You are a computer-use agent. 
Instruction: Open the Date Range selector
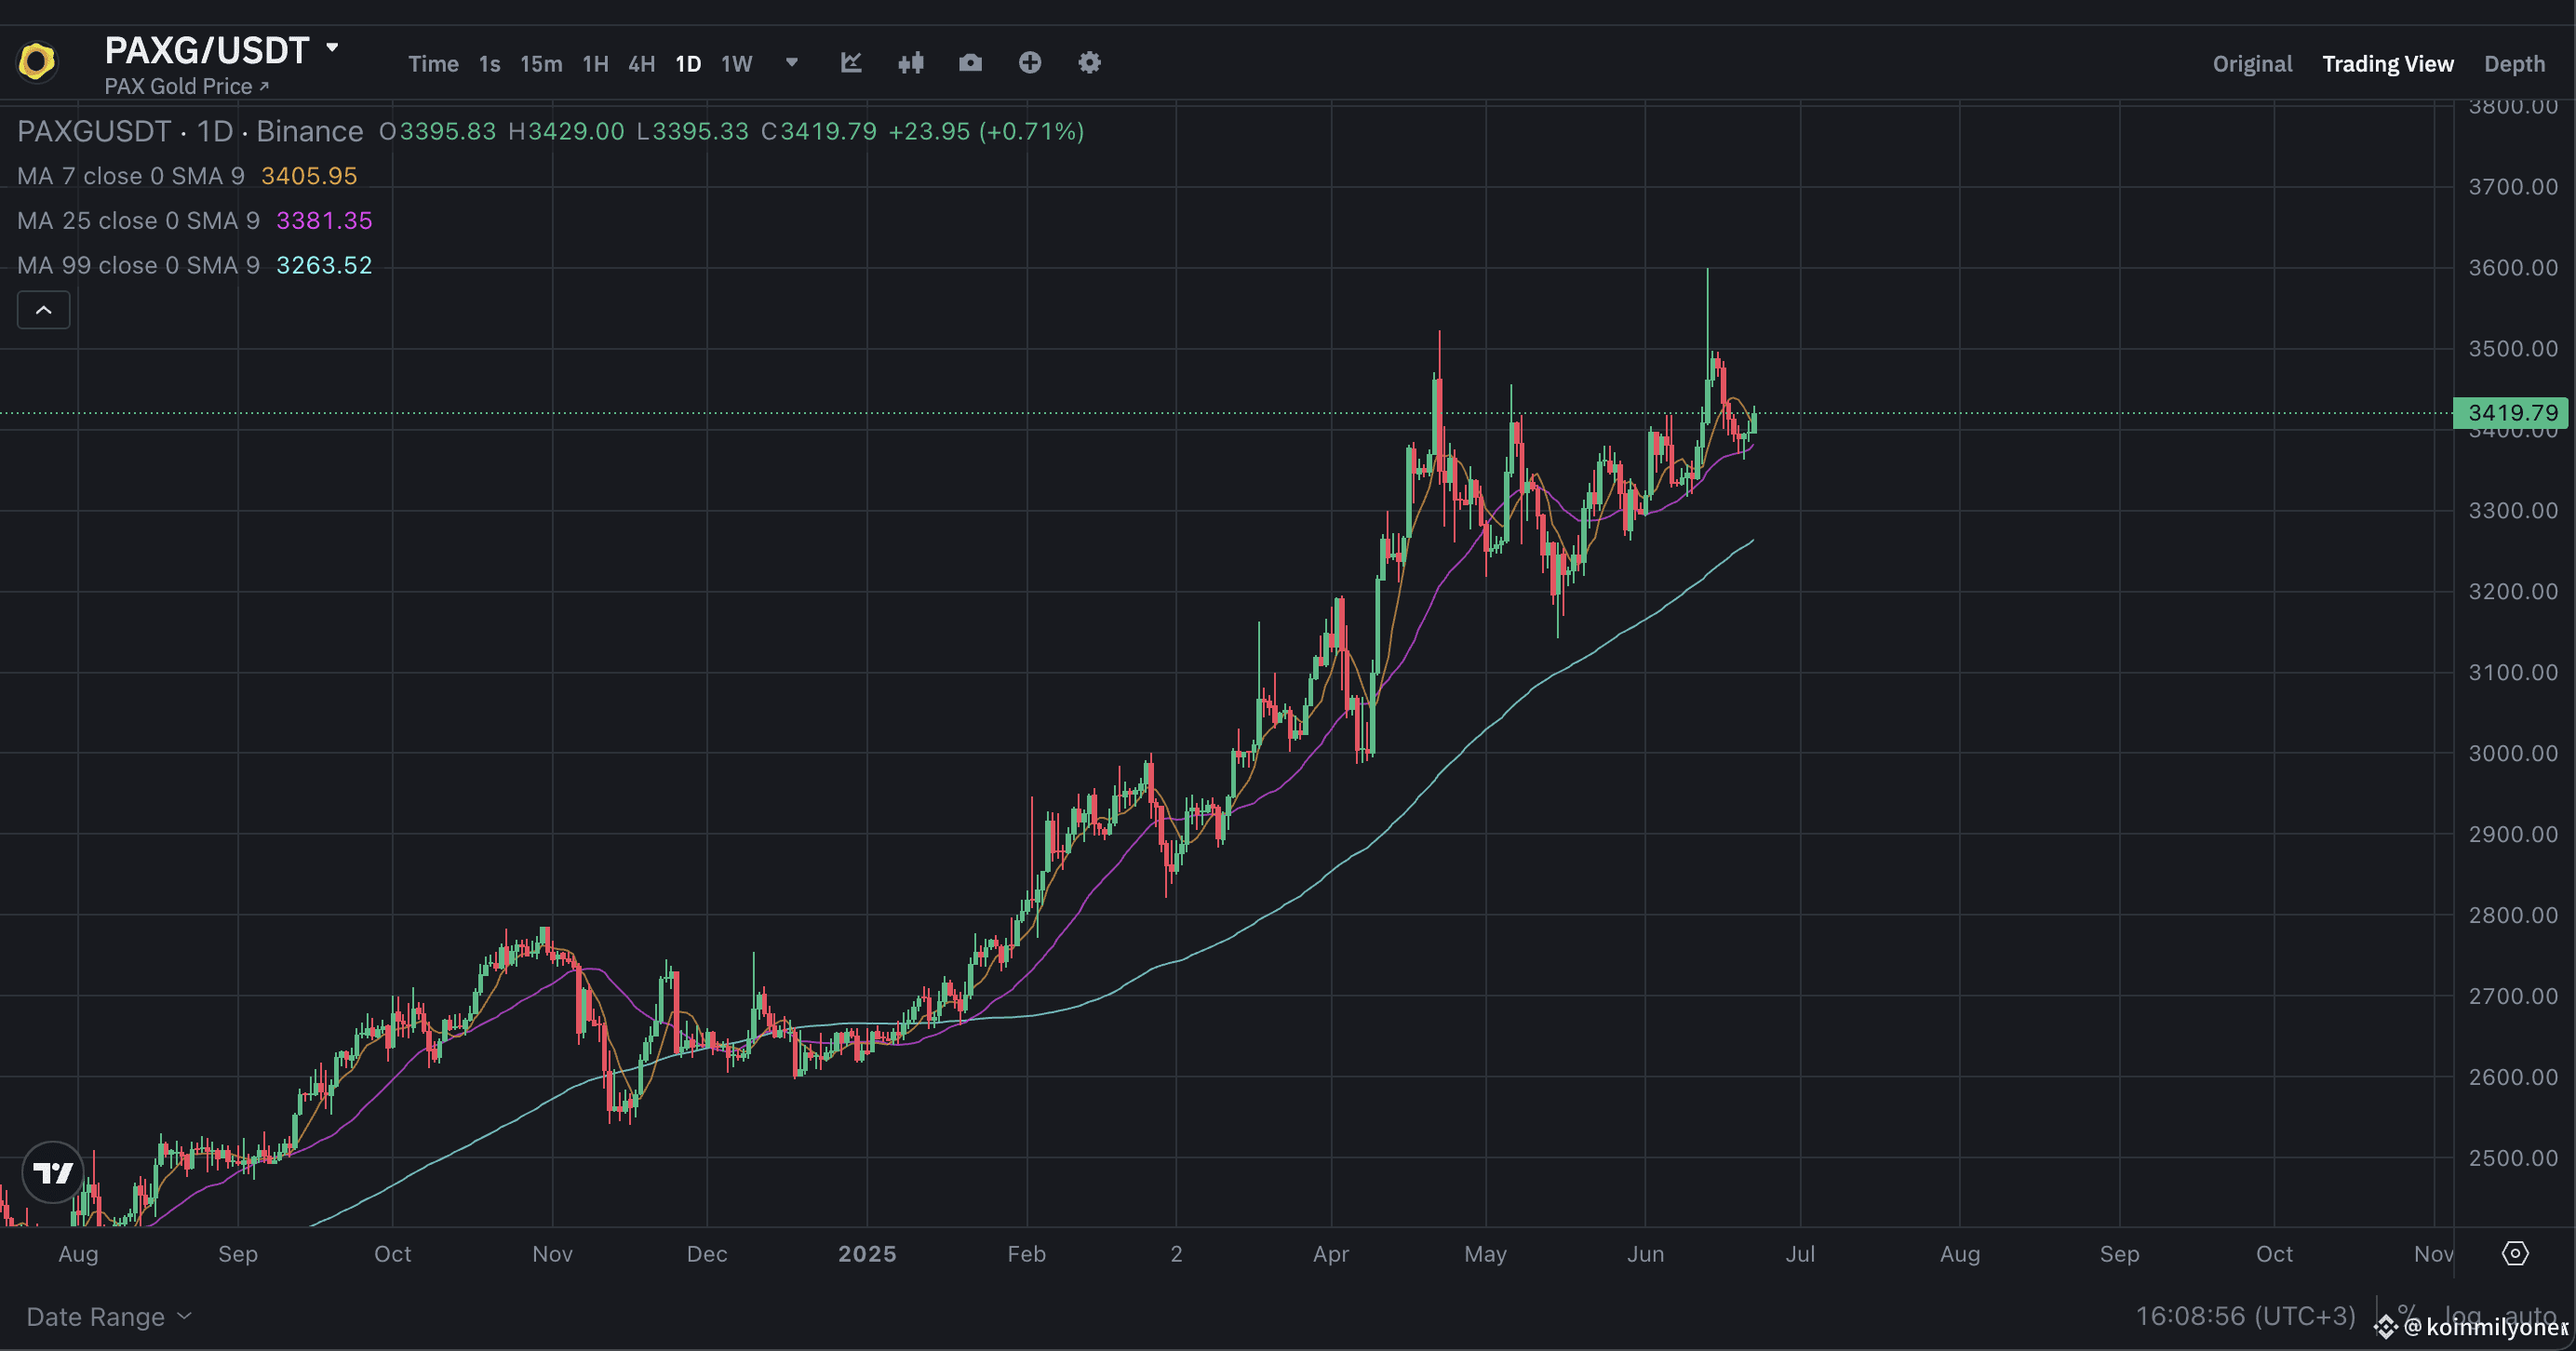click(104, 1316)
